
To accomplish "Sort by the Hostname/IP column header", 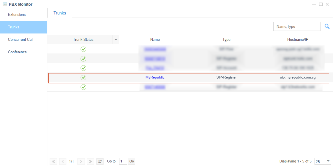I will click(x=298, y=40).
